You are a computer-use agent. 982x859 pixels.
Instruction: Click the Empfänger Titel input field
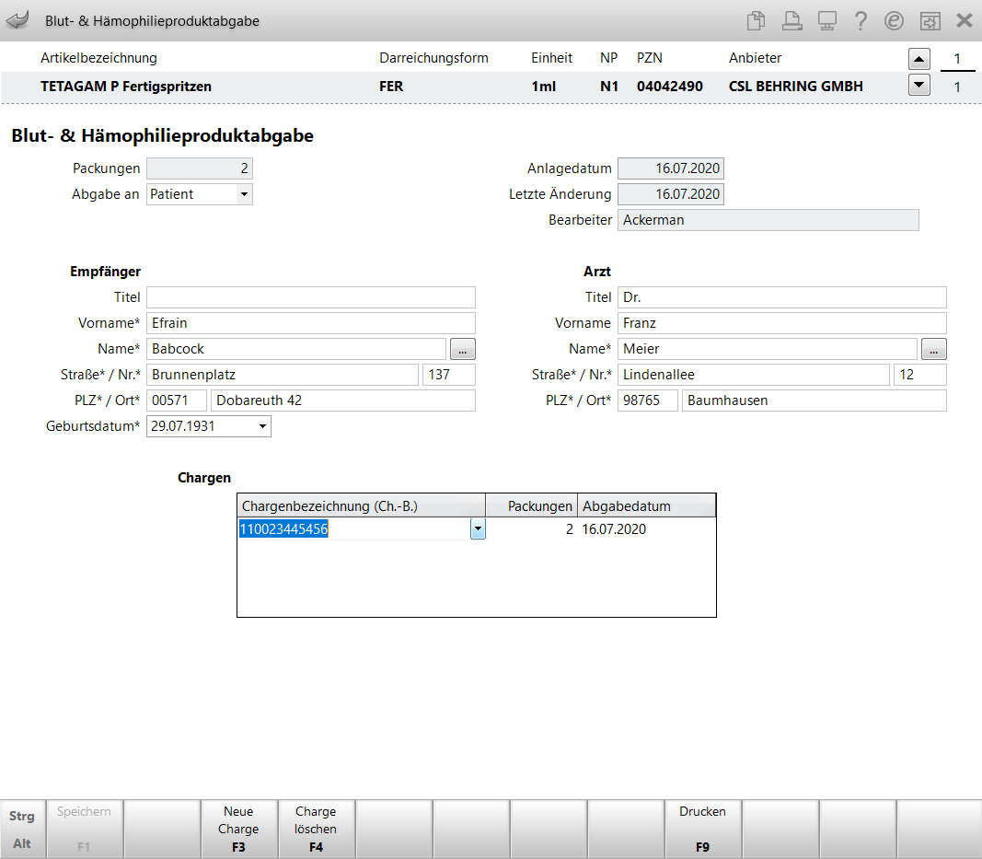(311, 297)
